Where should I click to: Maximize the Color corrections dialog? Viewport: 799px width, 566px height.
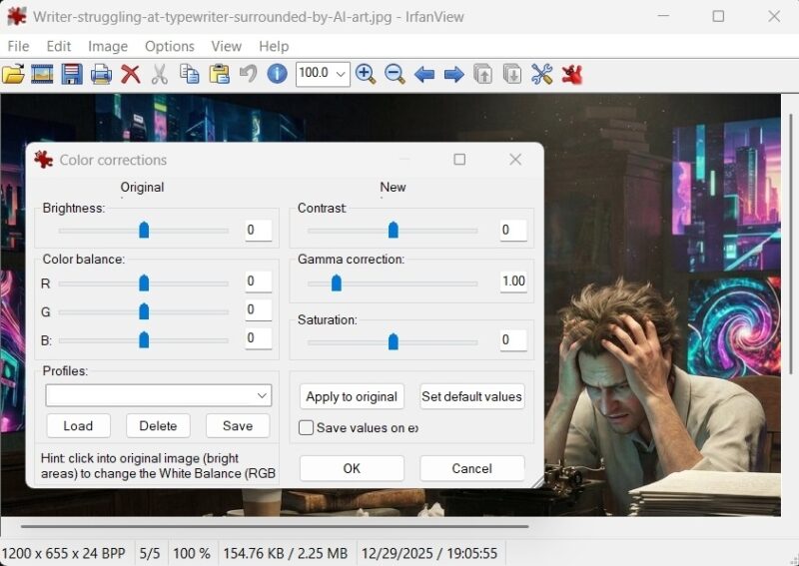[459, 160]
